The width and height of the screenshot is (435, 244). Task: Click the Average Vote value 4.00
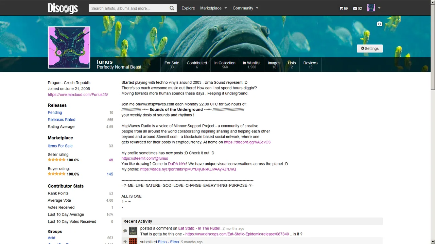109,201
